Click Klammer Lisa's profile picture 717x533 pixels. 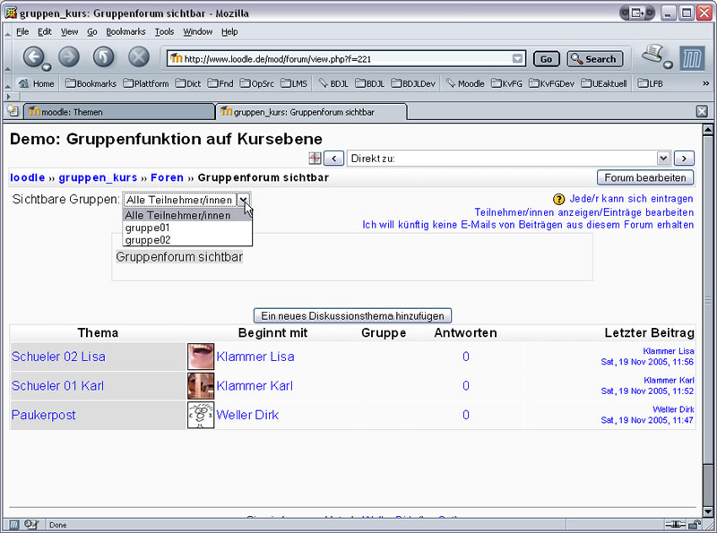coord(201,357)
